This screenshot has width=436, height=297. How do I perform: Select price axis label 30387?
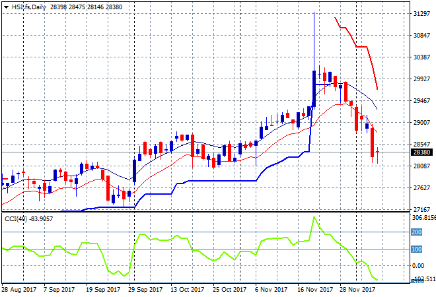coord(422,57)
